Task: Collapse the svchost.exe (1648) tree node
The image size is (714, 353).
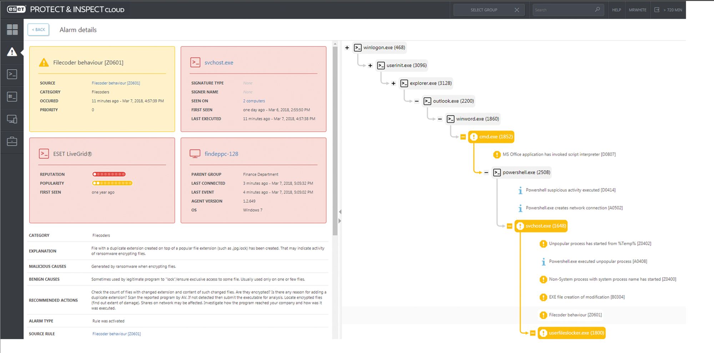Action: [x=509, y=226]
